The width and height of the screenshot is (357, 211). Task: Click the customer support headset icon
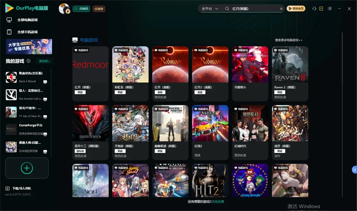point(314,9)
